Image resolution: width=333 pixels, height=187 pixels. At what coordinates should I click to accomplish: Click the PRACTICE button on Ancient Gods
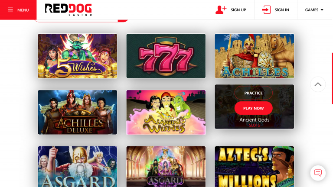pos(253,93)
